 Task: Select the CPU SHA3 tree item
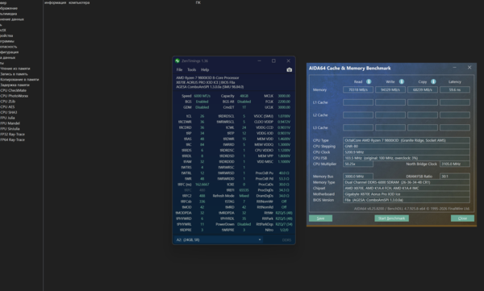(x=9, y=112)
